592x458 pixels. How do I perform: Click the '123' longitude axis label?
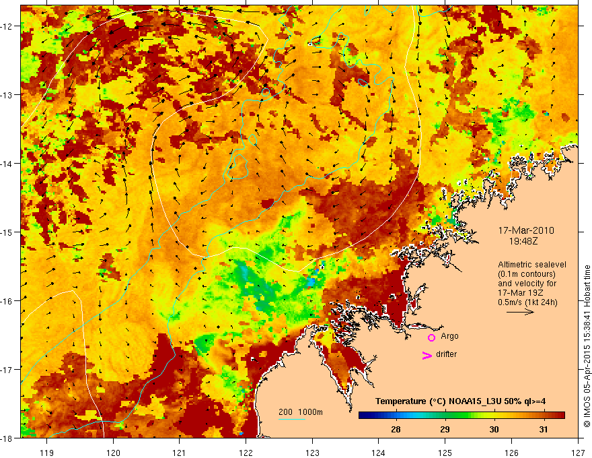312,453
